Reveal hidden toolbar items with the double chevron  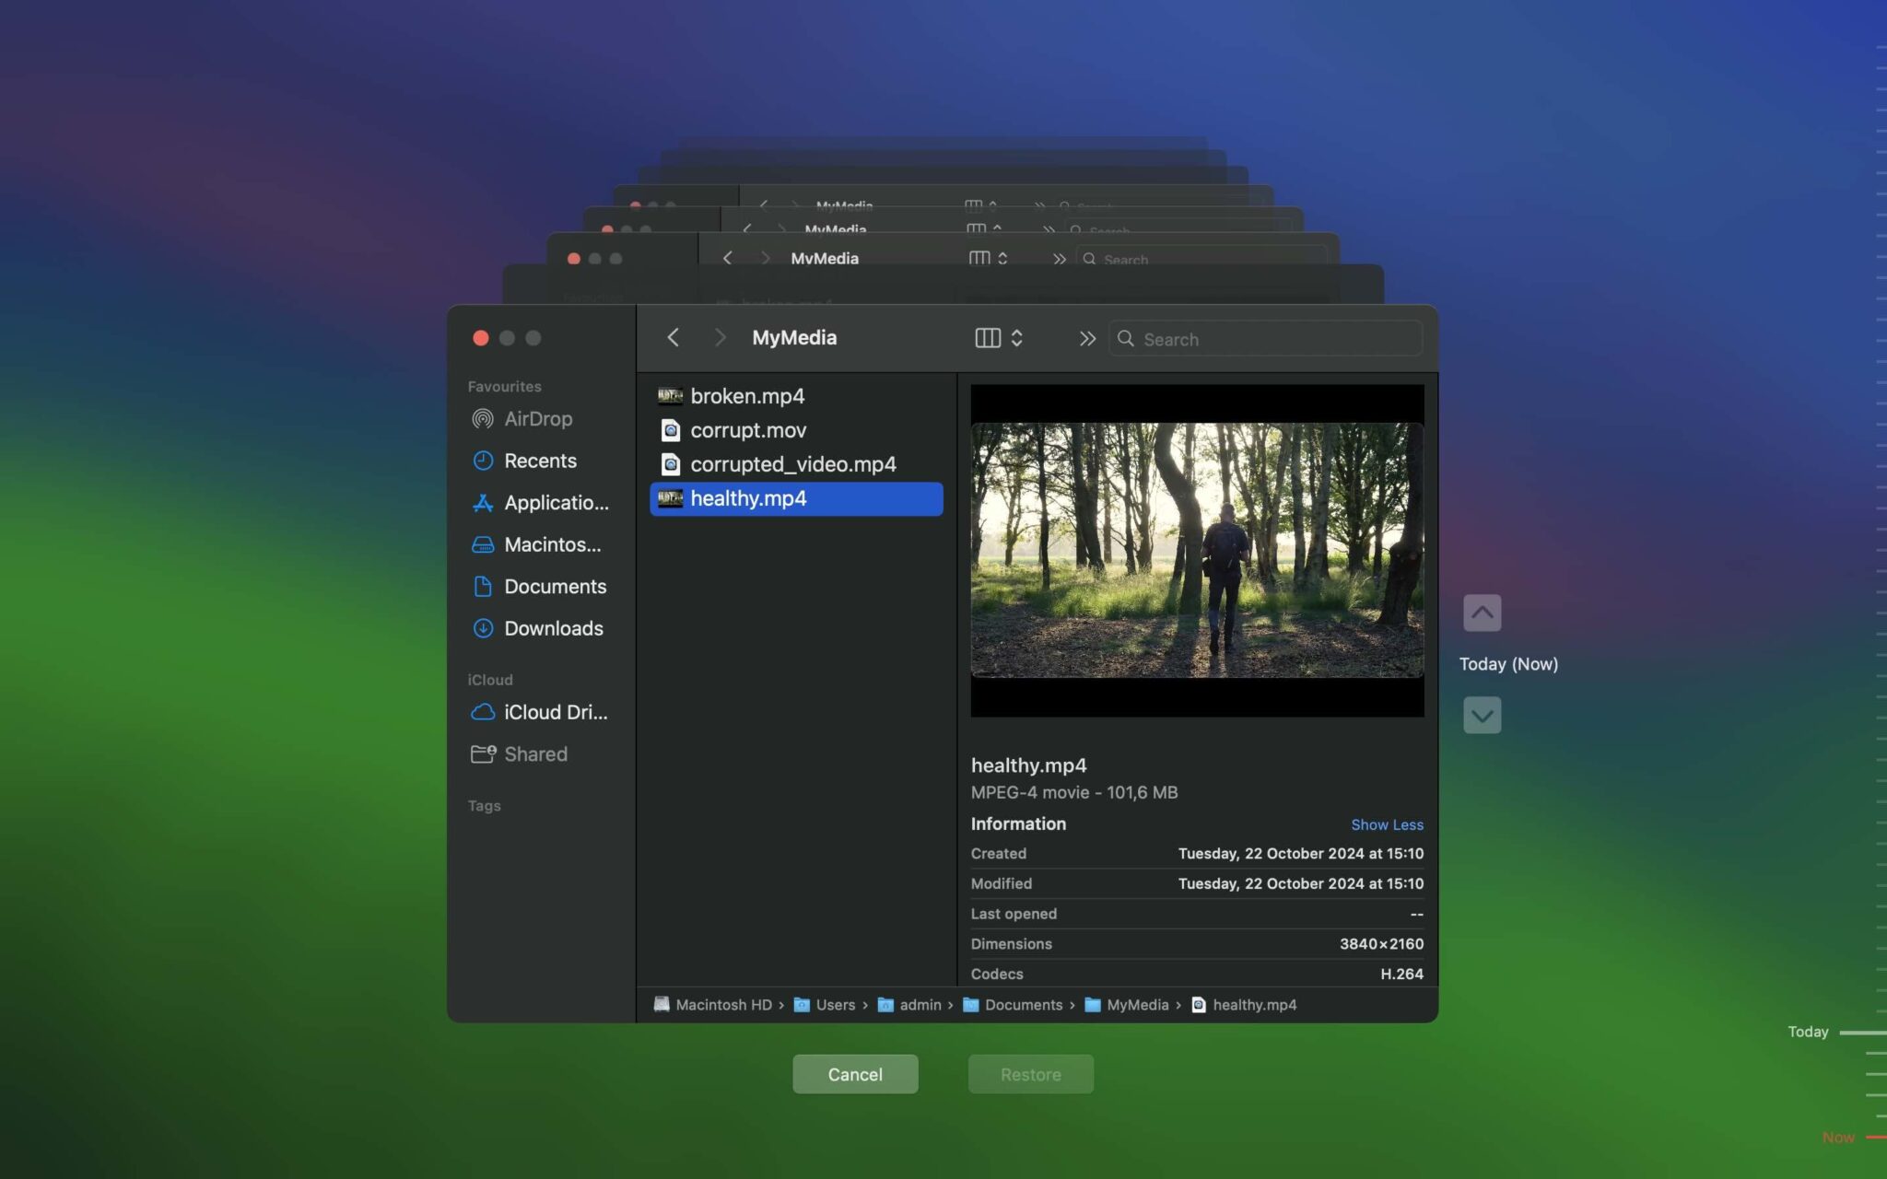click(1087, 339)
